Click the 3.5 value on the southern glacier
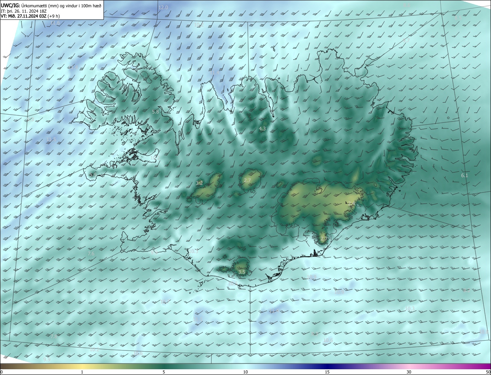The image size is (491, 375). 242,272
